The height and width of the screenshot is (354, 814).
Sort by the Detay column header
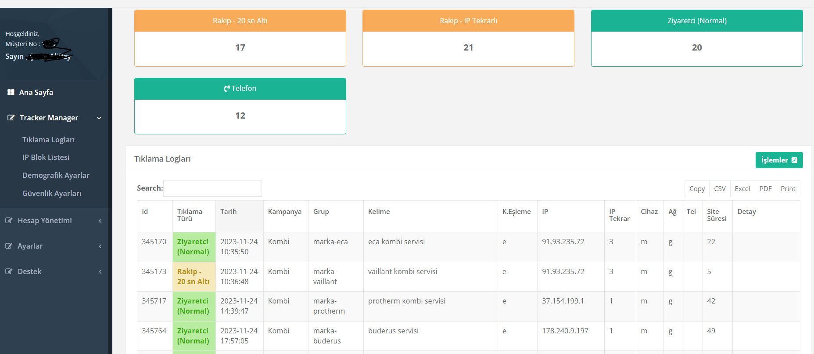click(x=766, y=216)
